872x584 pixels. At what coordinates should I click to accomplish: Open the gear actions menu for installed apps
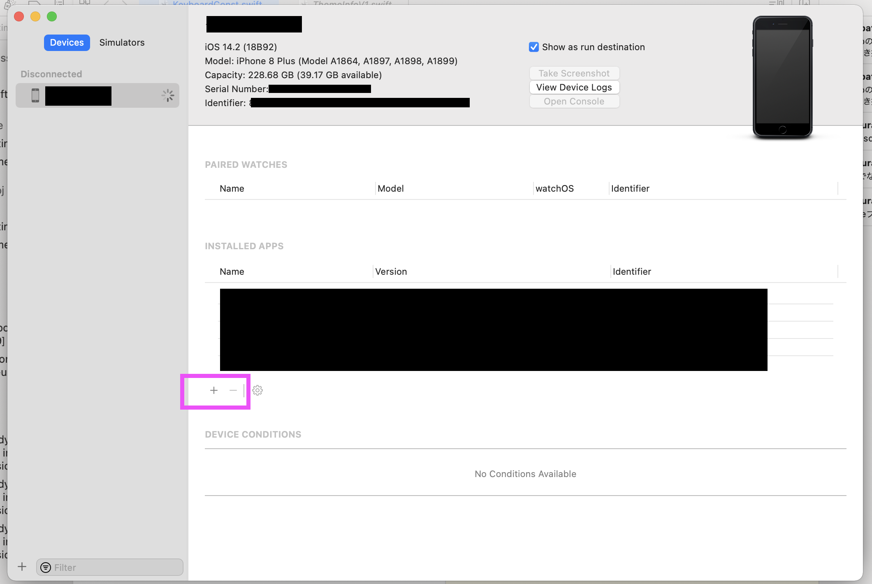pyautogui.click(x=257, y=390)
